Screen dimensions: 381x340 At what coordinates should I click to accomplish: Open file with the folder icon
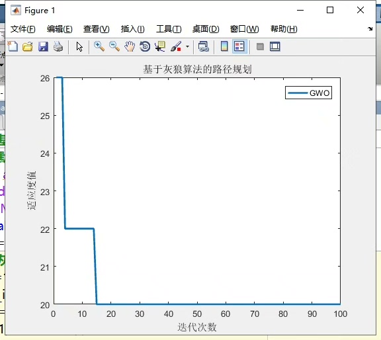click(x=28, y=46)
